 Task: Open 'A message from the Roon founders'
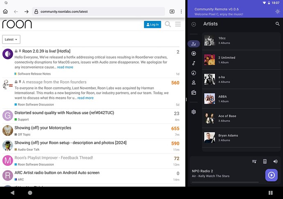54,82
